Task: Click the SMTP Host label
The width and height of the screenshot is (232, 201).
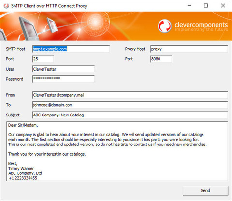Action: 15,49
